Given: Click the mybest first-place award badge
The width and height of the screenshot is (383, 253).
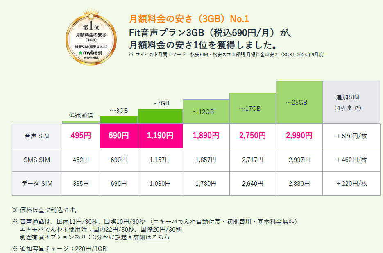Looking at the screenshot, I should click(x=91, y=39).
